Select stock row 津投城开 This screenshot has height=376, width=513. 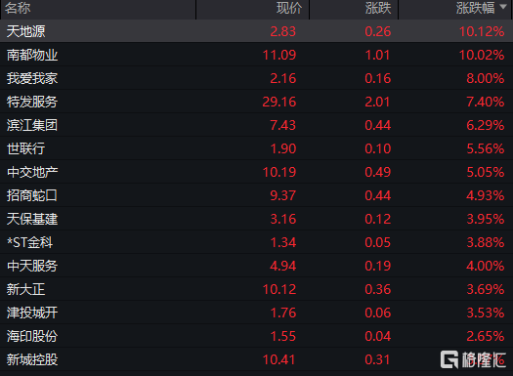point(256,313)
